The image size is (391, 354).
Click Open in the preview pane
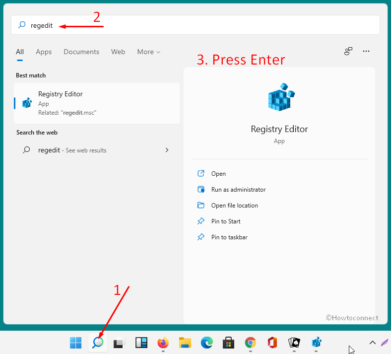[x=218, y=174]
